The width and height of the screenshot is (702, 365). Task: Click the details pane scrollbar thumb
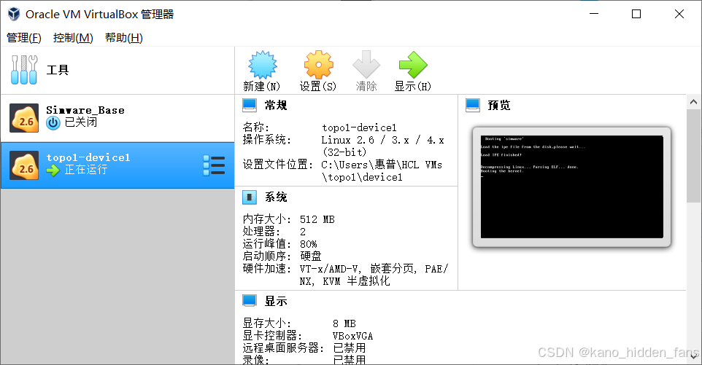pyautogui.click(x=693, y=155)
